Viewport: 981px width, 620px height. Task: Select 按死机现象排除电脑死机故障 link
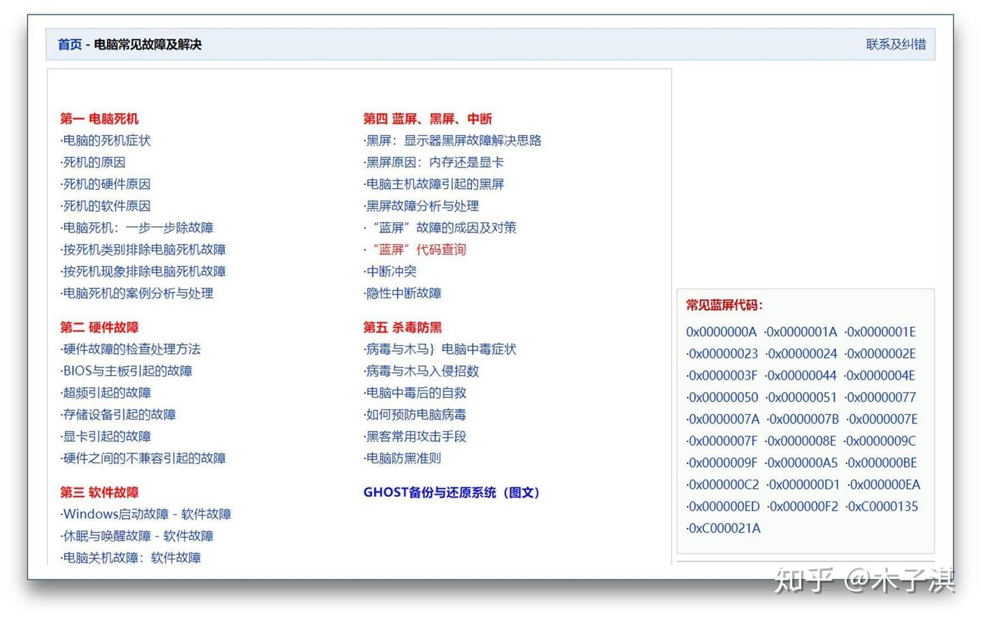point(144,271)
